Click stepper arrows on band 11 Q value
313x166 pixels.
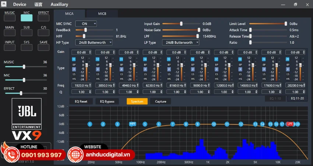90,92
